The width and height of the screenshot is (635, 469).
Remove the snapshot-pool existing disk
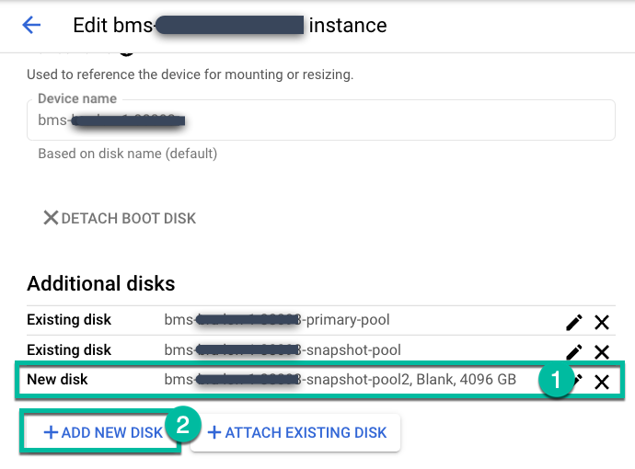point(602,351)
